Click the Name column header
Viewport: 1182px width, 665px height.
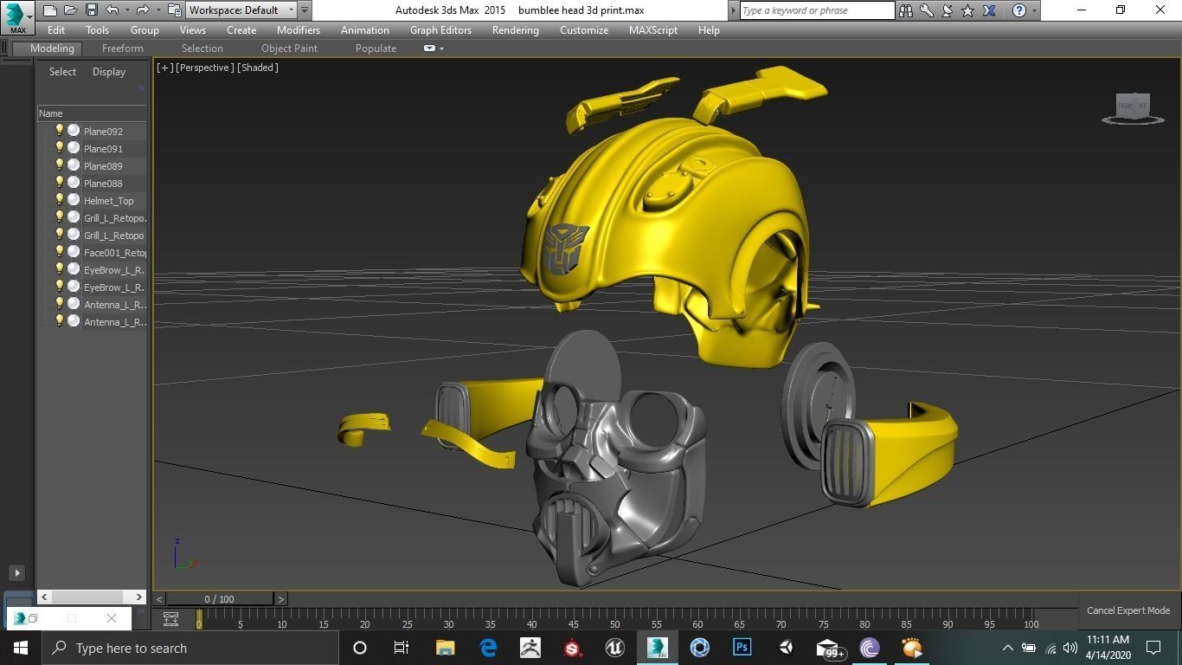(92, 113)
